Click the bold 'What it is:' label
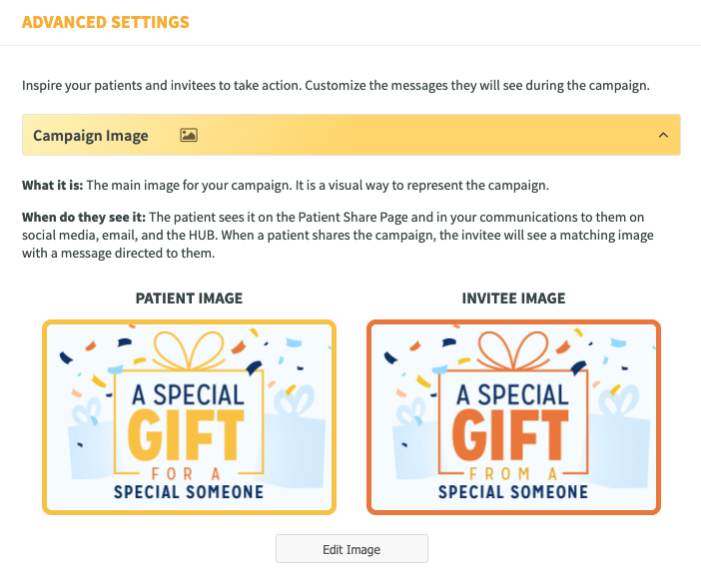 (52, 185)
